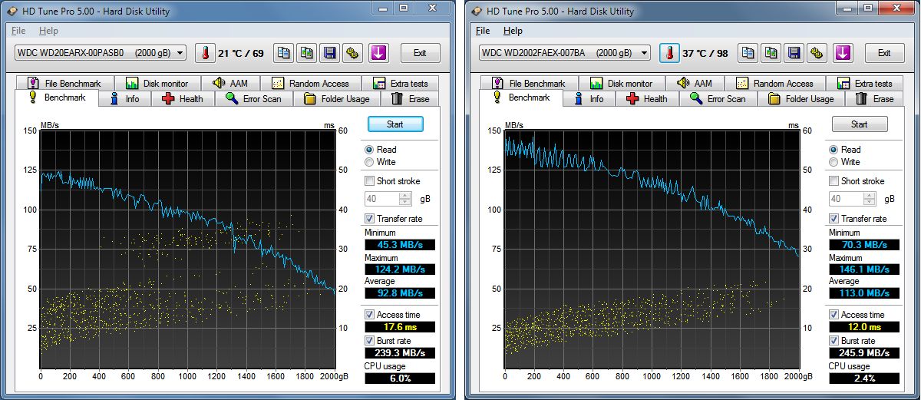Image resolution: width=921 pixels, height=400 pixels.
Task: Select Write radio in WD2002FAEX window
Action: (834, 162)
